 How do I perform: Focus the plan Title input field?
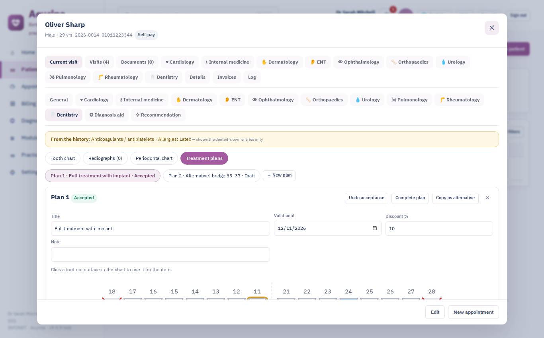pyautogui.click(x=160, y=229)
